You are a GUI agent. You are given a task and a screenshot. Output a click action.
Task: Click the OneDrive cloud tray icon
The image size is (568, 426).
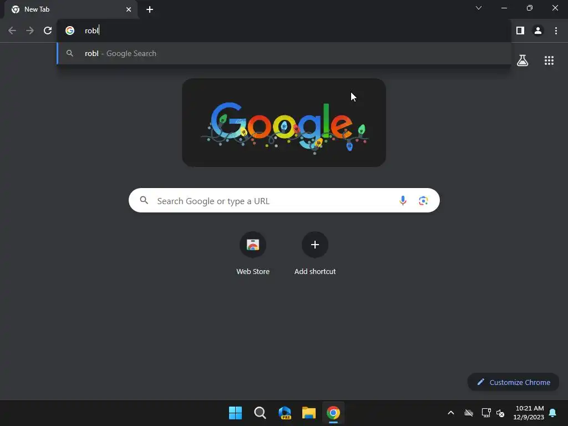tap(469, 413)
